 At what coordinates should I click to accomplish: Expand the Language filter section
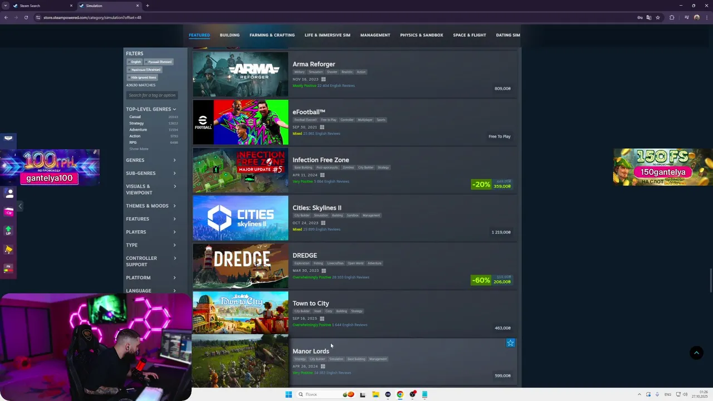click(x=151, y=291)
